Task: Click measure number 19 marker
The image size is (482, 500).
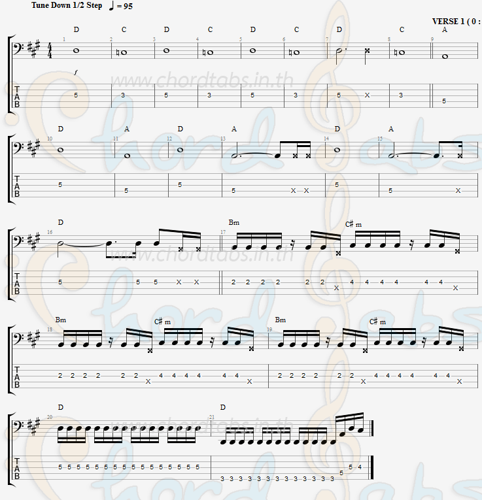Action: pos(269,329)
